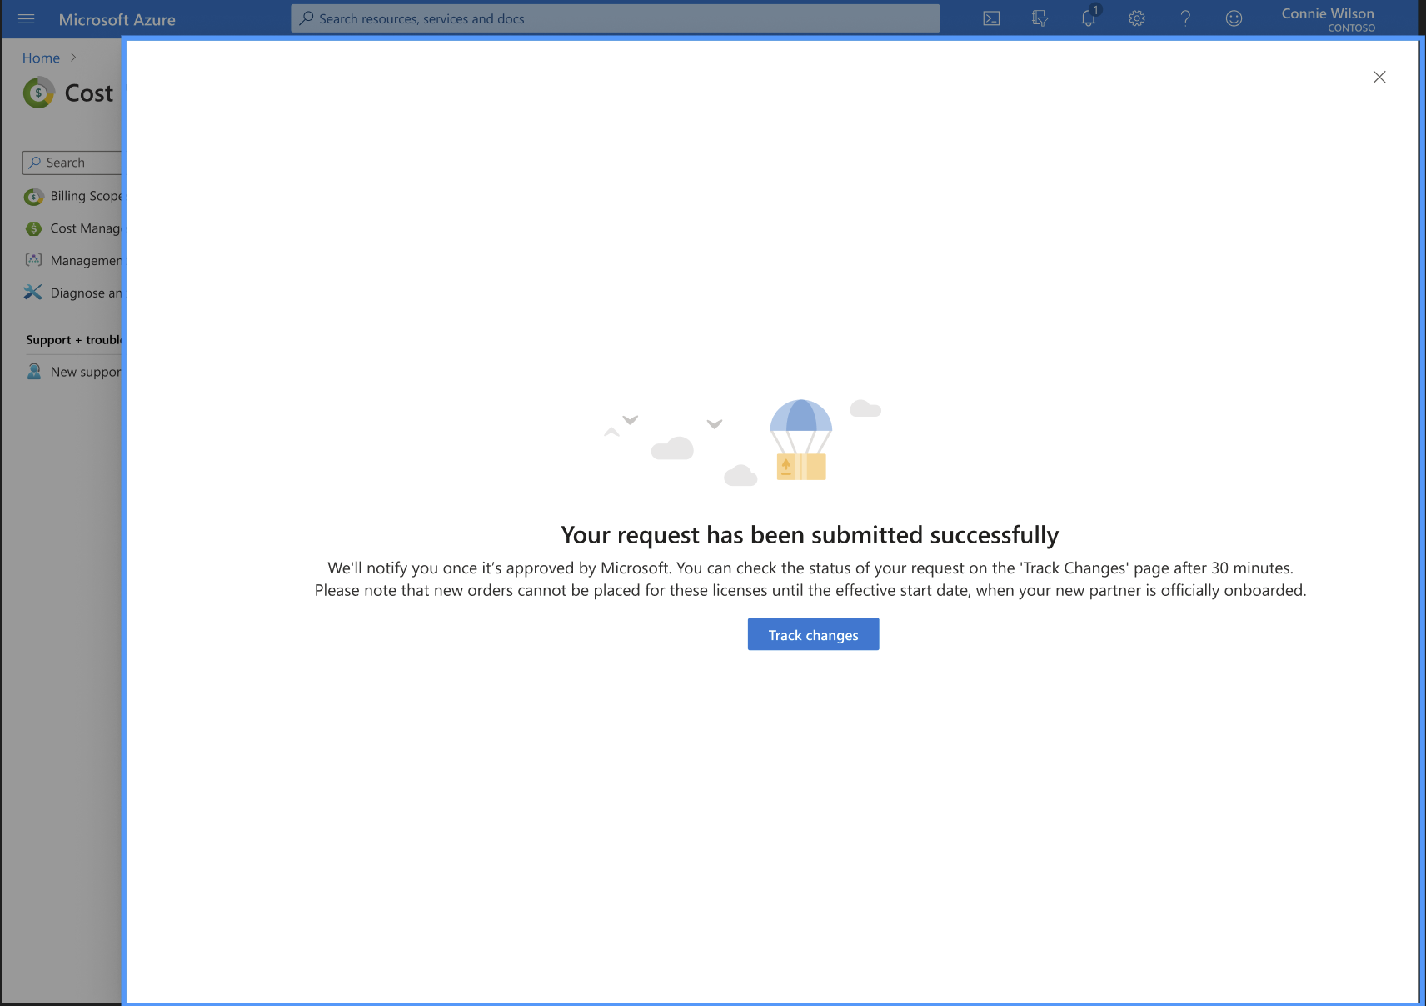
Task: View notifications bell
Action: pos(1089,18)
